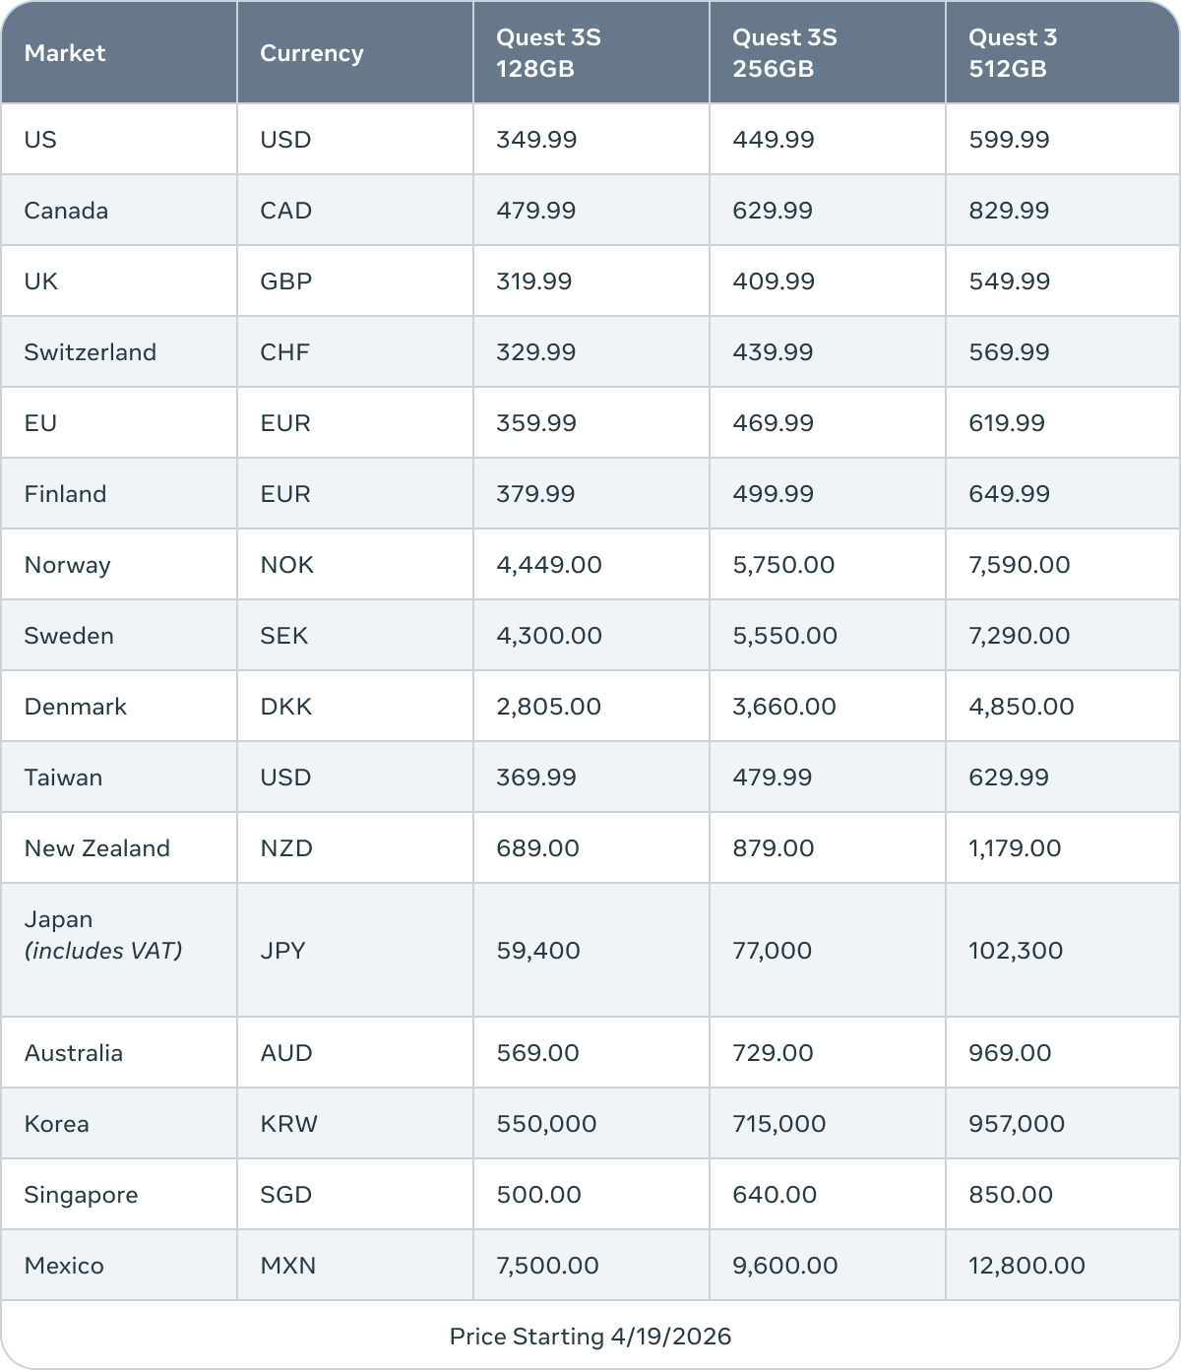Click the Korea KRW currency cell

288,1124
